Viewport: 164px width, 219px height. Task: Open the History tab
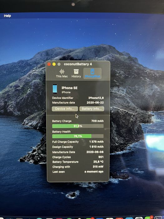point(76,73)
